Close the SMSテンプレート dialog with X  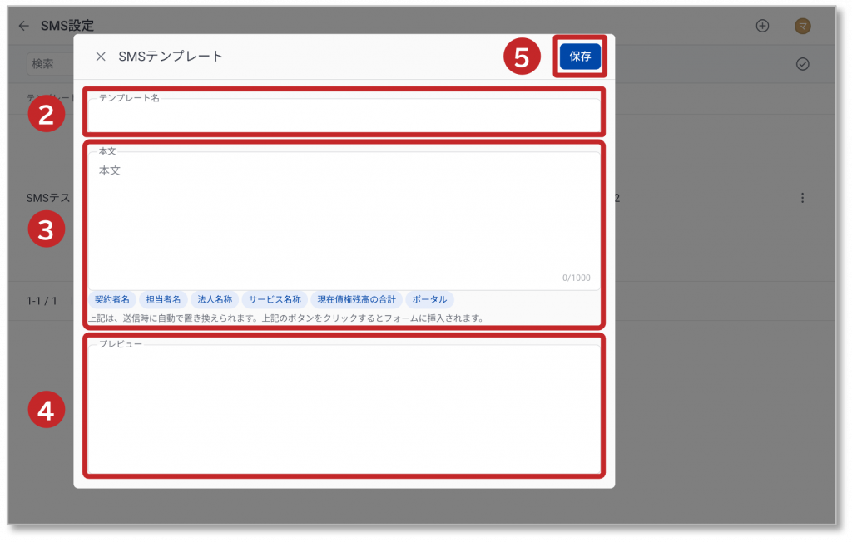101,57
